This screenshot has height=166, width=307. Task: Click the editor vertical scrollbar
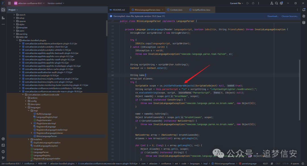[x=299, y=90]
